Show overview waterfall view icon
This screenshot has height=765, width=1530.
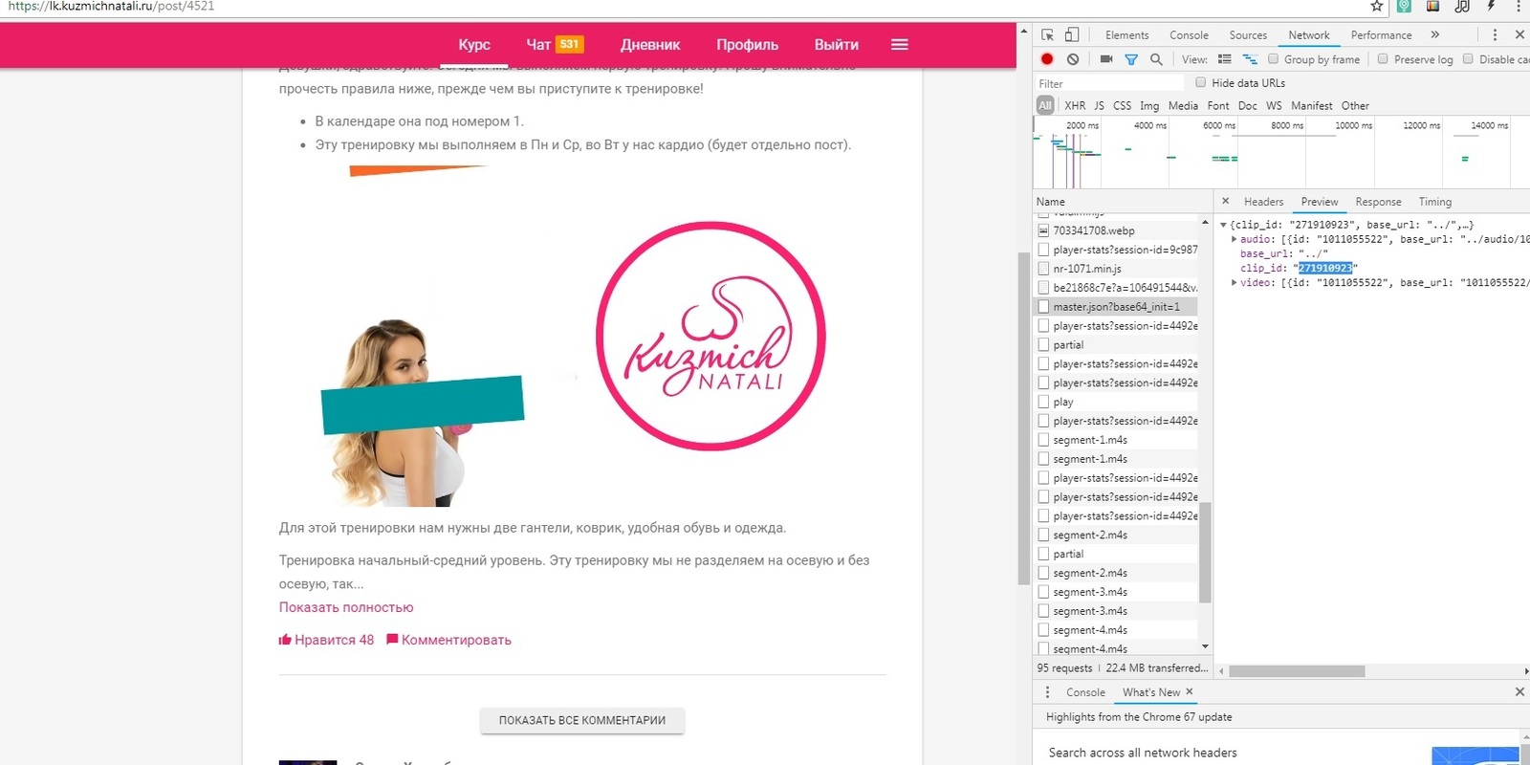point(1250,59)
